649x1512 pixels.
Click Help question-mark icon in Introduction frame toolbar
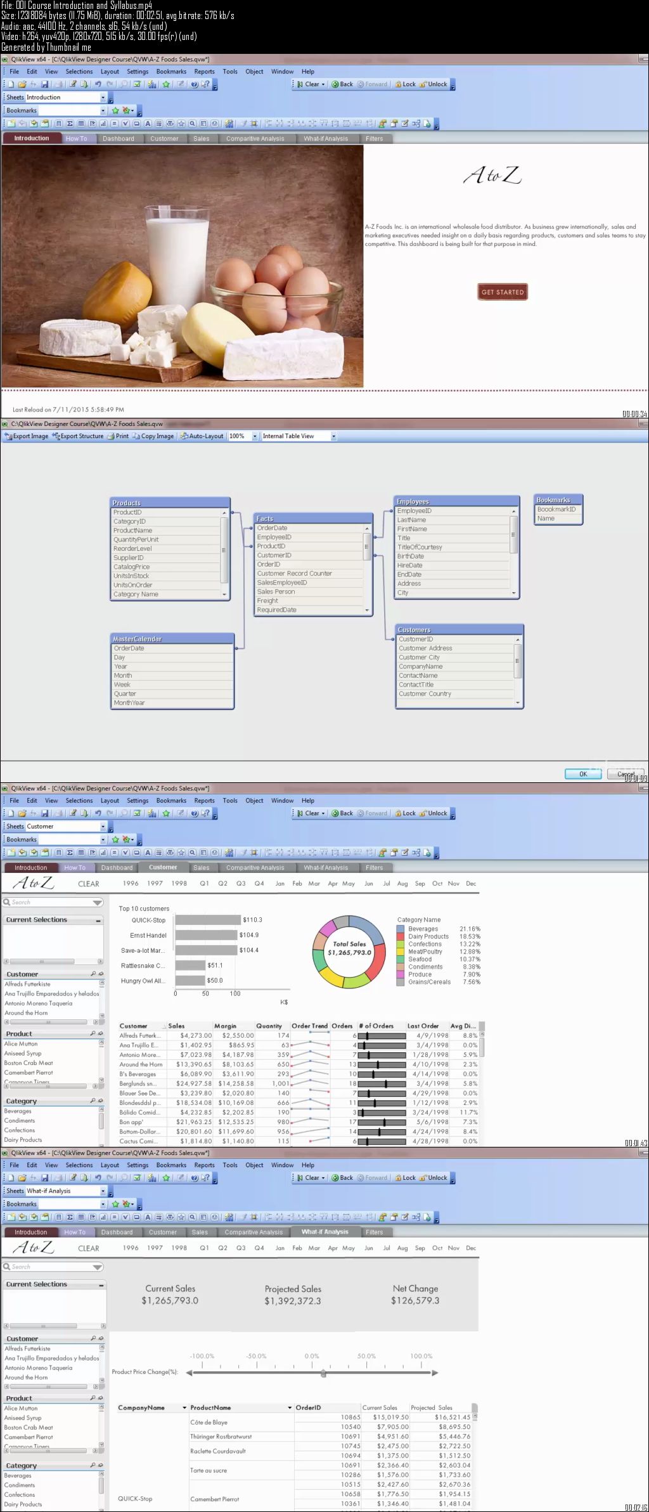(194, 84)
